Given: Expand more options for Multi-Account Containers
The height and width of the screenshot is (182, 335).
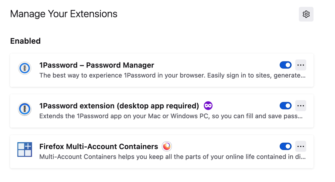Looking at the screenshot, I should pyautogui.click(x=301, y=146).
